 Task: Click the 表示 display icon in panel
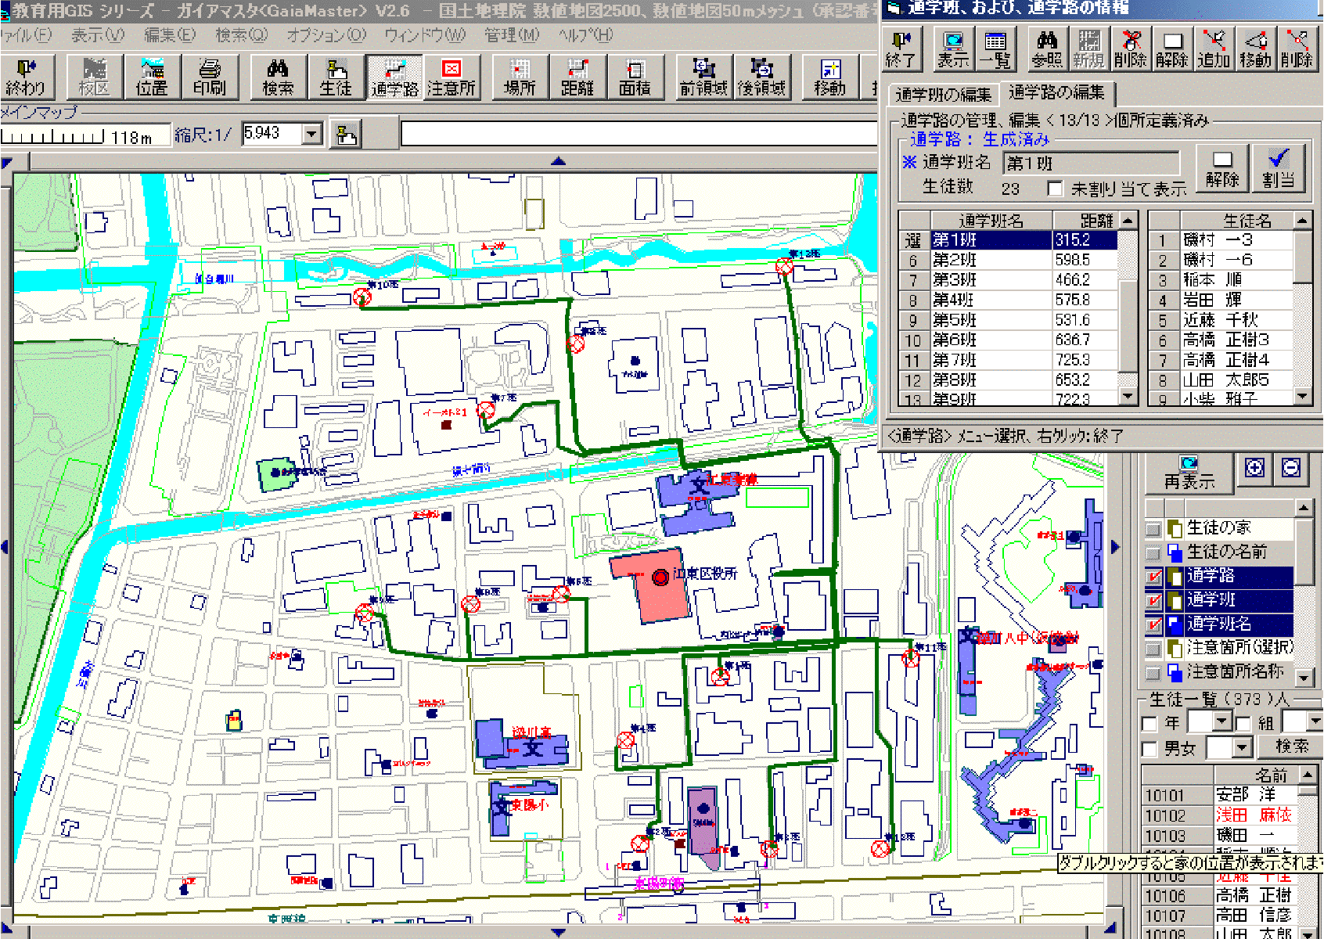click(x=953, y=49)
